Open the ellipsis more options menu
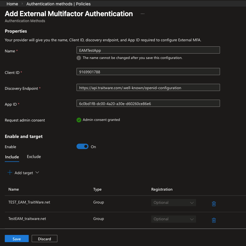The image size is (246, 246). click(x=143, y=14)
